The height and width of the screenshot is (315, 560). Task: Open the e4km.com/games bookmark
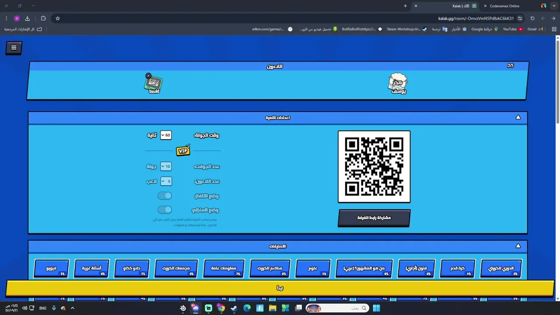pos(272,29)
